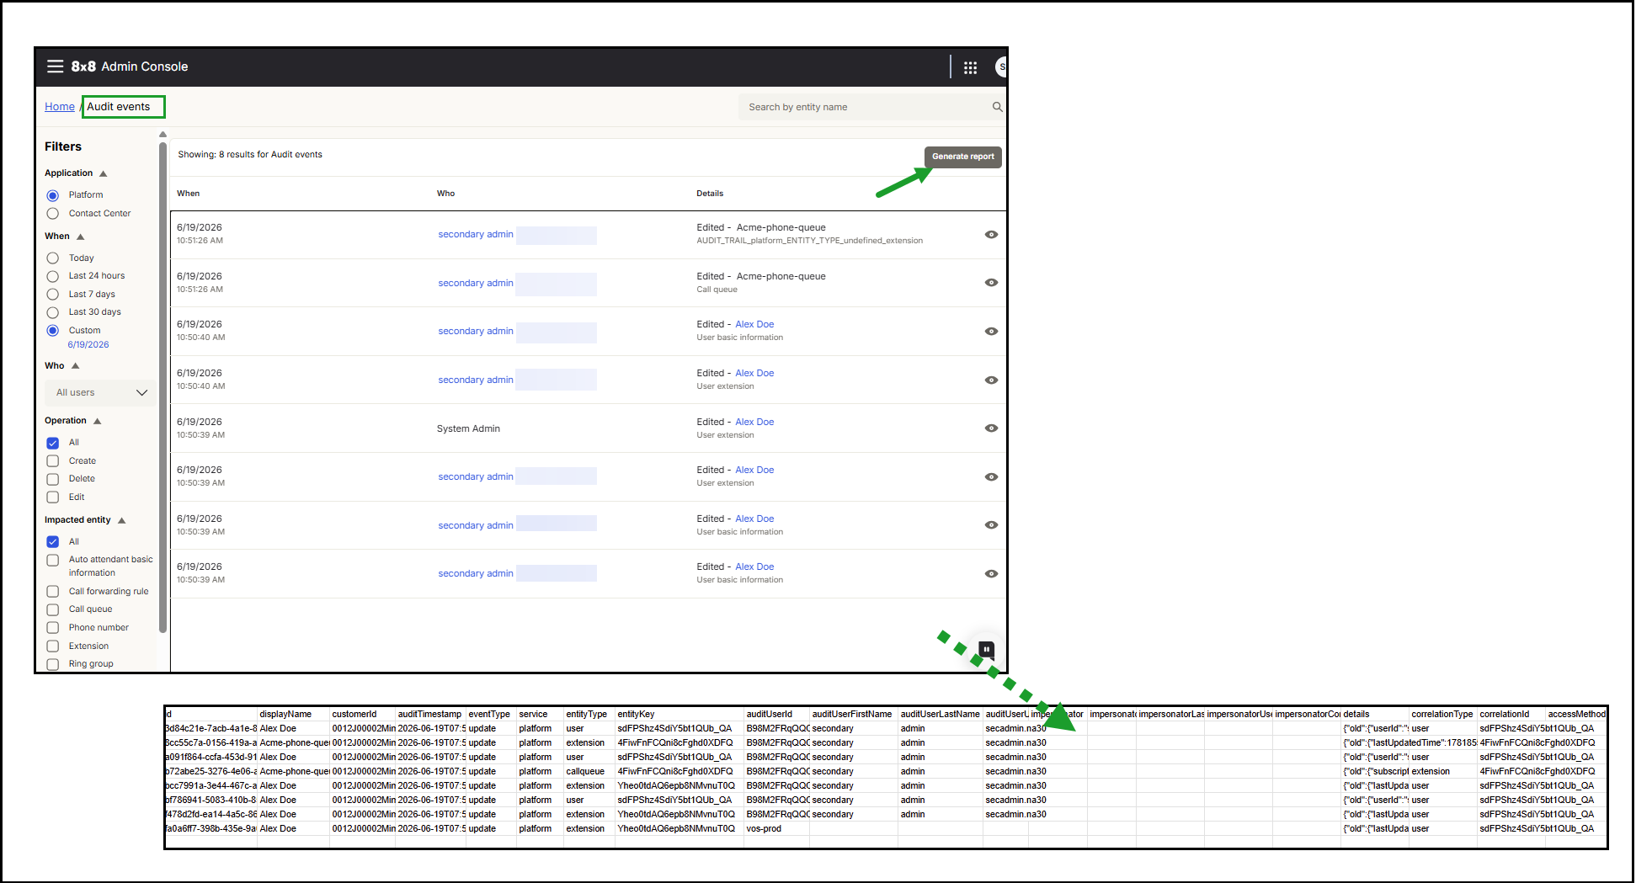This screenshot has height=883, width=1636.
Task: Select the Last 30 days filter
Action: pos(52,312)
